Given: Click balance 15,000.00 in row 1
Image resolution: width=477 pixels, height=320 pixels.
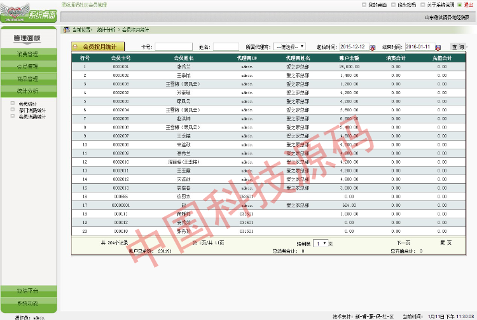Looking at the screenshot, I should click(349, 67).
